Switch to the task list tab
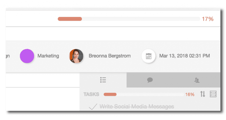This screenshot has height=120, width=226. click(x=103, y=80)
